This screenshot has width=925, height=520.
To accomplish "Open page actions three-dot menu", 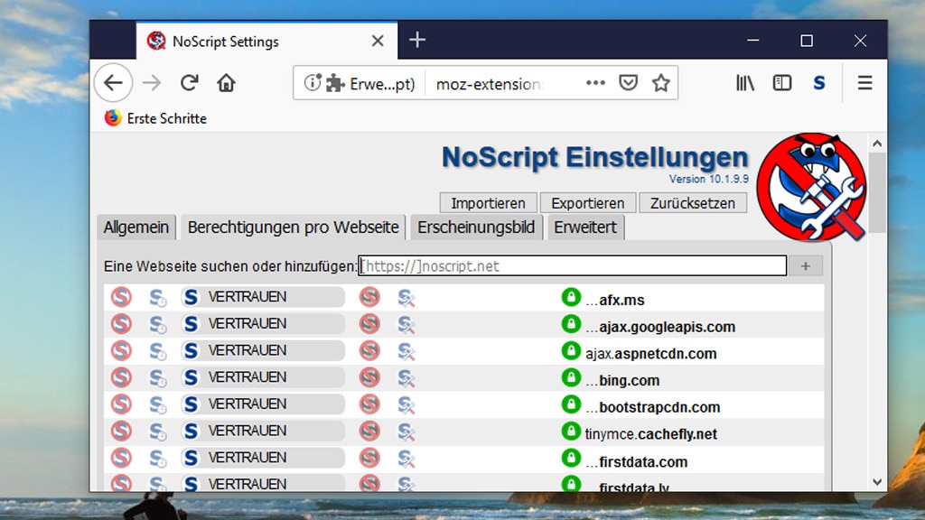I will (595, 83).
